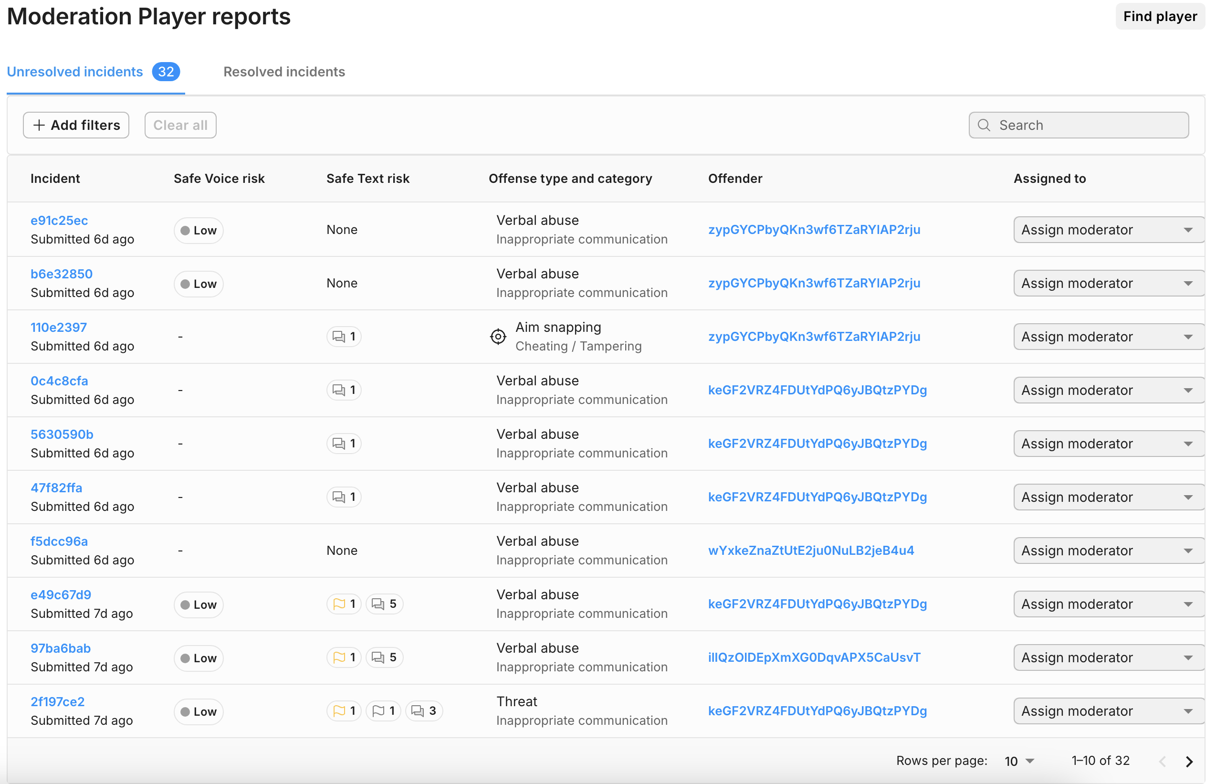Click the Find player button

(x=1160, y=16)
